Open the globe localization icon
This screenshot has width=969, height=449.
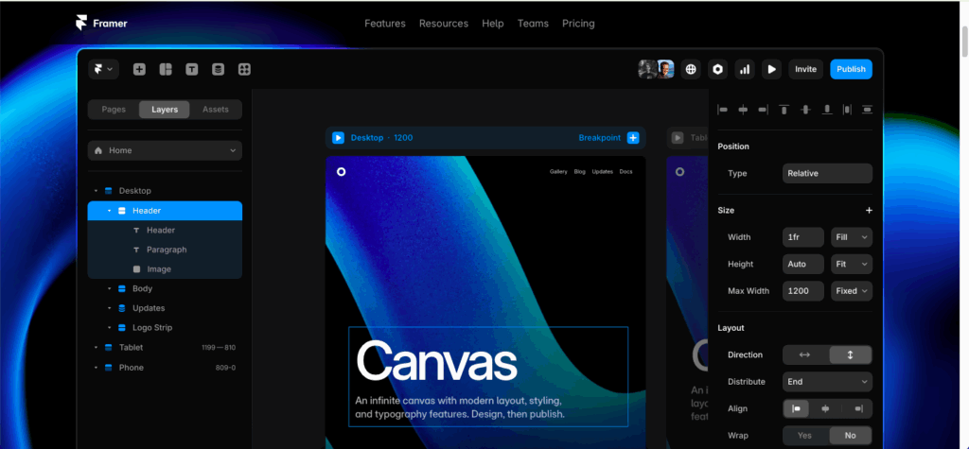[x=691, y=69]
